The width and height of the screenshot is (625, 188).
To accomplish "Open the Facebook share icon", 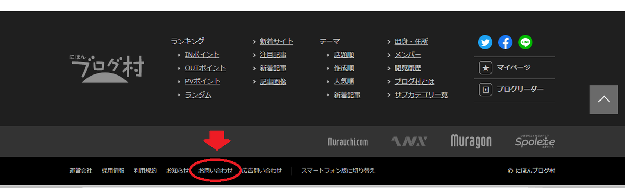I will (x=505, y=42).
